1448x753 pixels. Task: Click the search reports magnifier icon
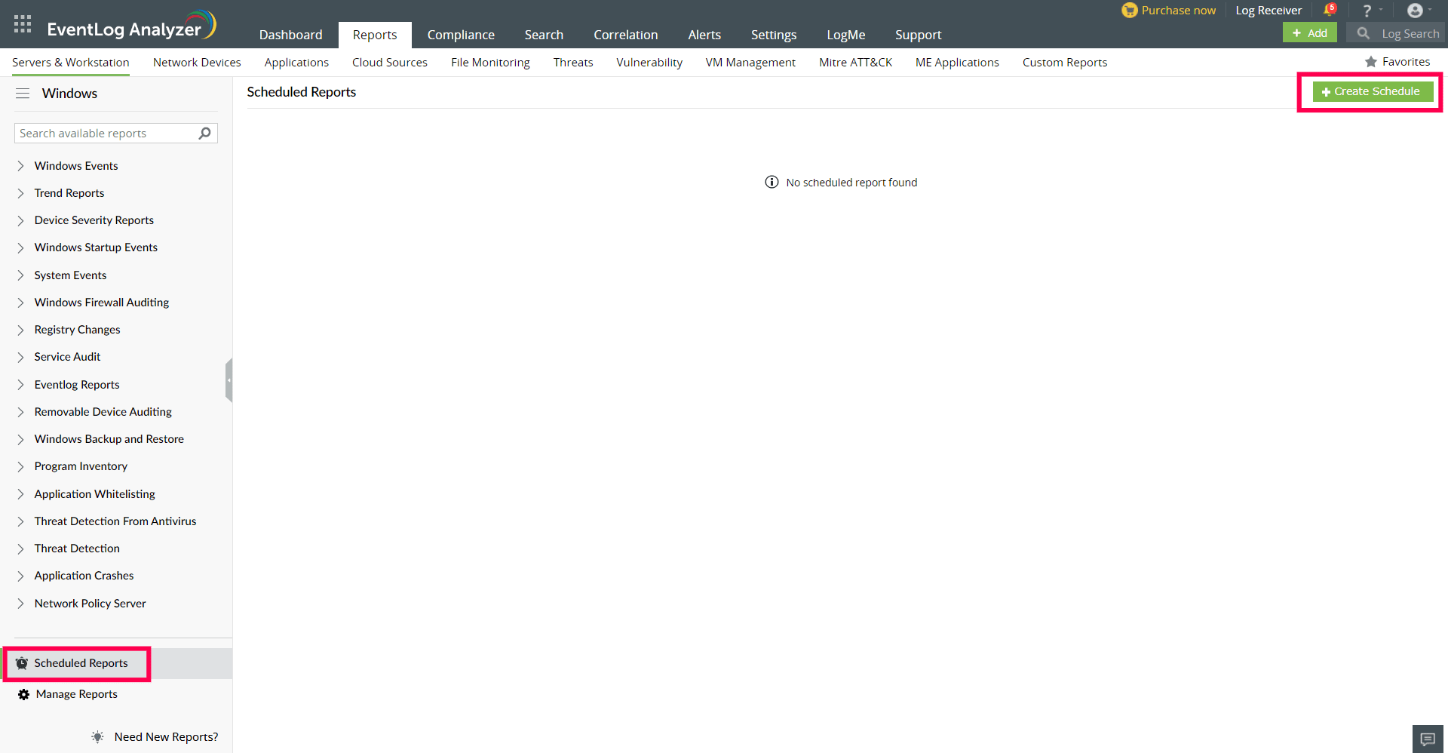204,134
